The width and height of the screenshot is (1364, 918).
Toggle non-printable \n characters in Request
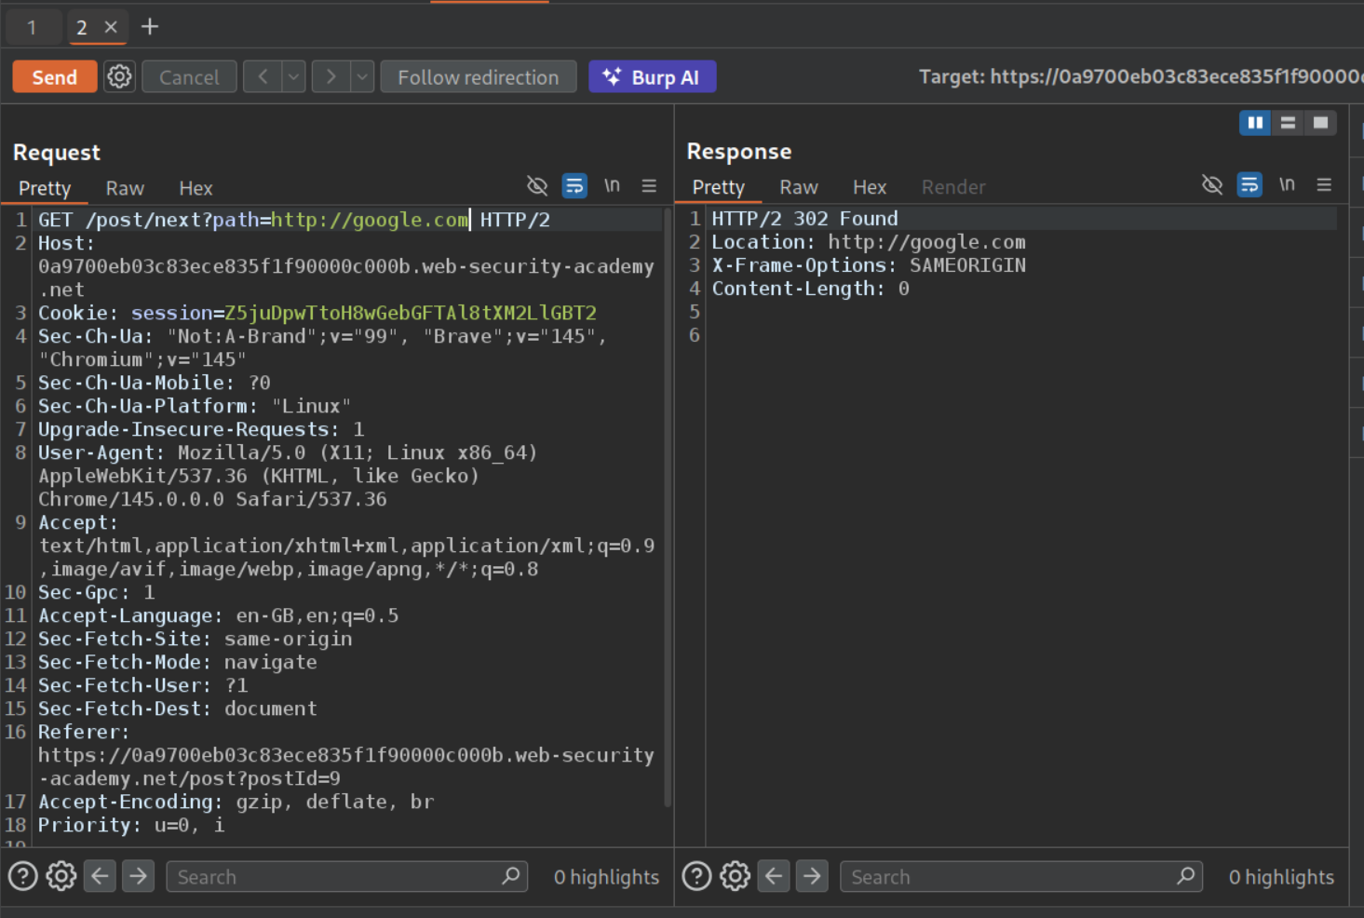(612, 186)
